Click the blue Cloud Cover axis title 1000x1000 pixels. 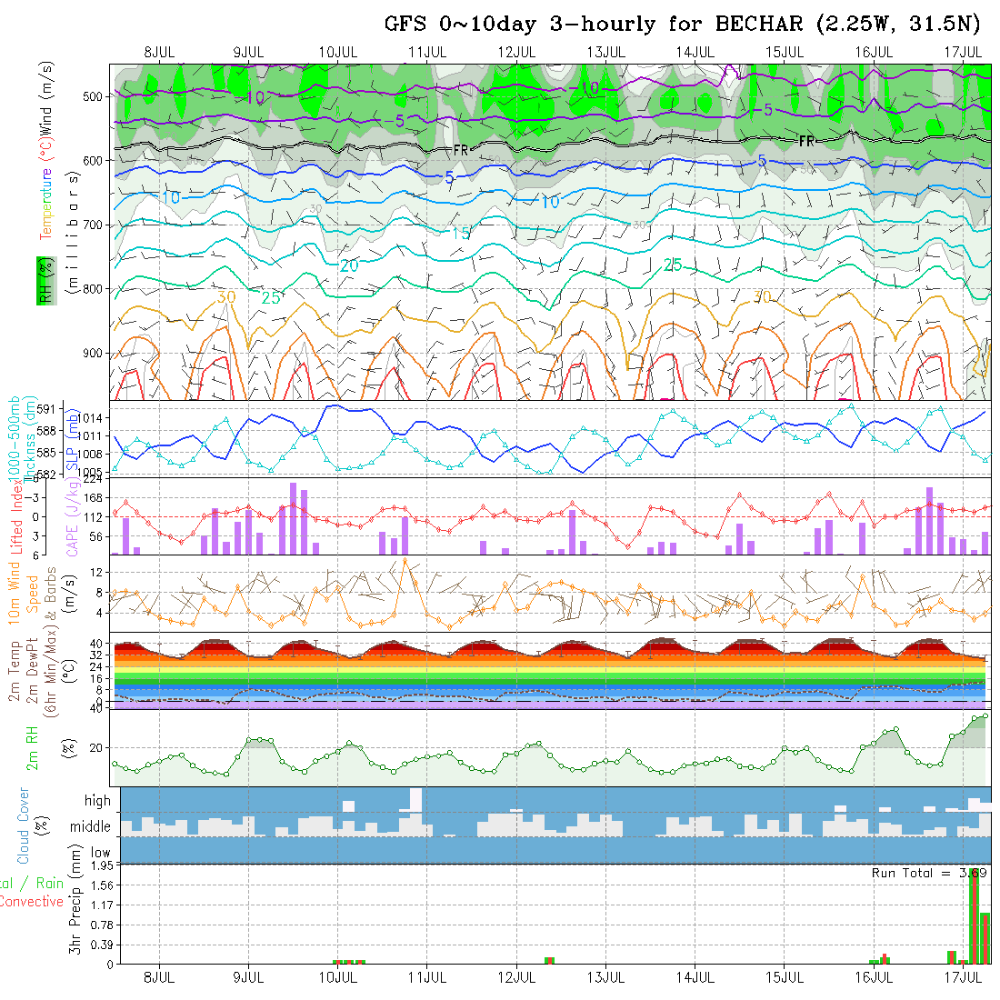point(24,825)
